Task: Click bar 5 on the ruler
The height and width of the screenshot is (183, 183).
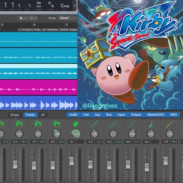Action: click(67, 25)
